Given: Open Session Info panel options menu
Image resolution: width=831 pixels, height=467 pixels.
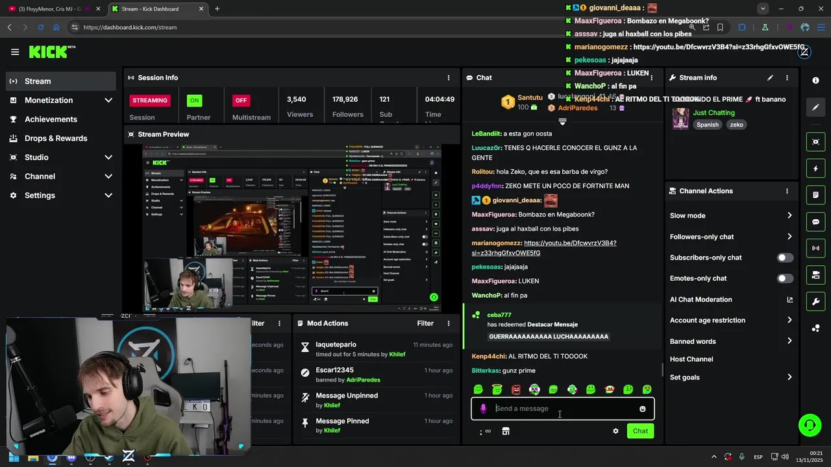Looking at the screenshot, I should (x=448, y=78).
